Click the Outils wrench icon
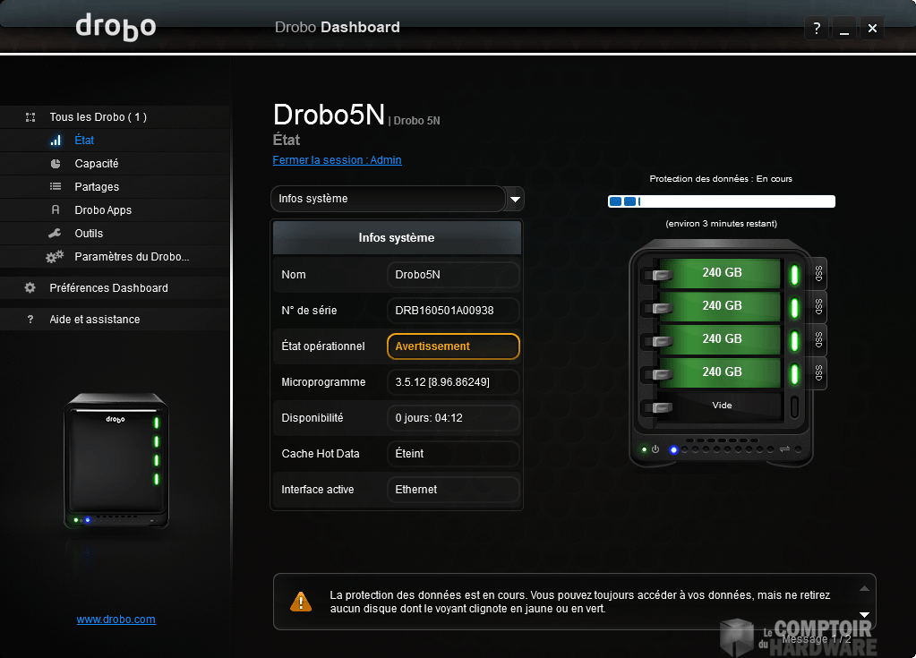 coord(56,234)
